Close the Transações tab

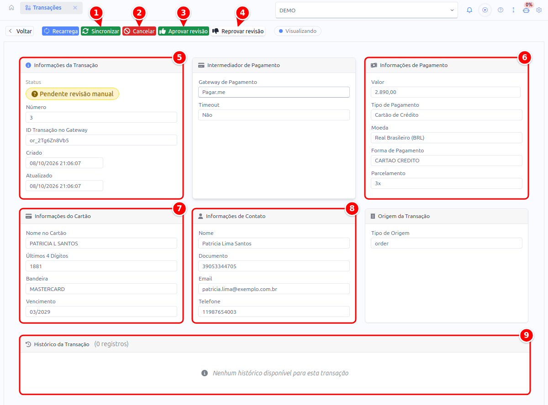[75, 8]
